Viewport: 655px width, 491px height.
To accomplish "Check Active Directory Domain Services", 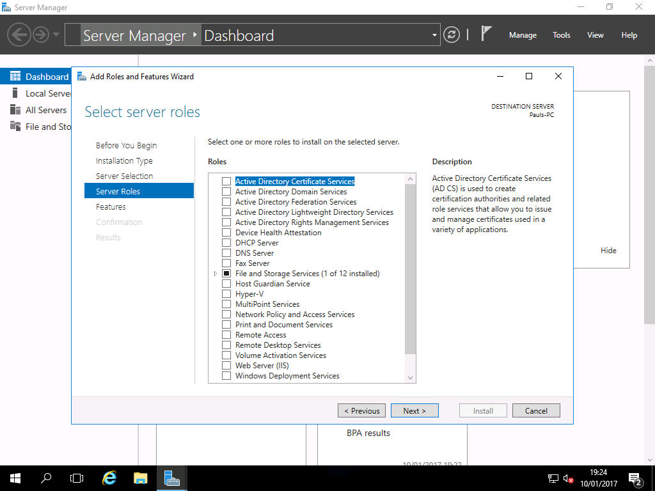I will (x=226, y=192).
